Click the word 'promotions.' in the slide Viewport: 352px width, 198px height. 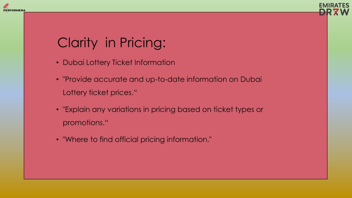[84, 123]
